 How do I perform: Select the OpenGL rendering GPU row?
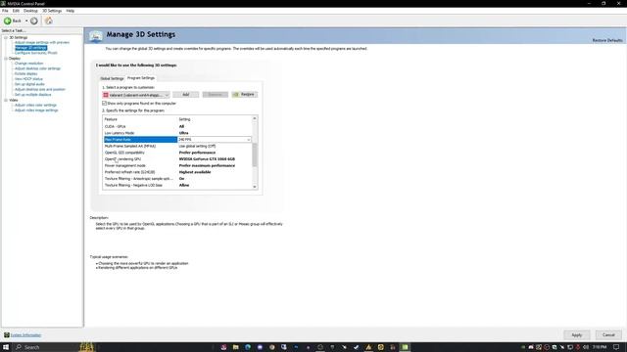pos(177,159)
